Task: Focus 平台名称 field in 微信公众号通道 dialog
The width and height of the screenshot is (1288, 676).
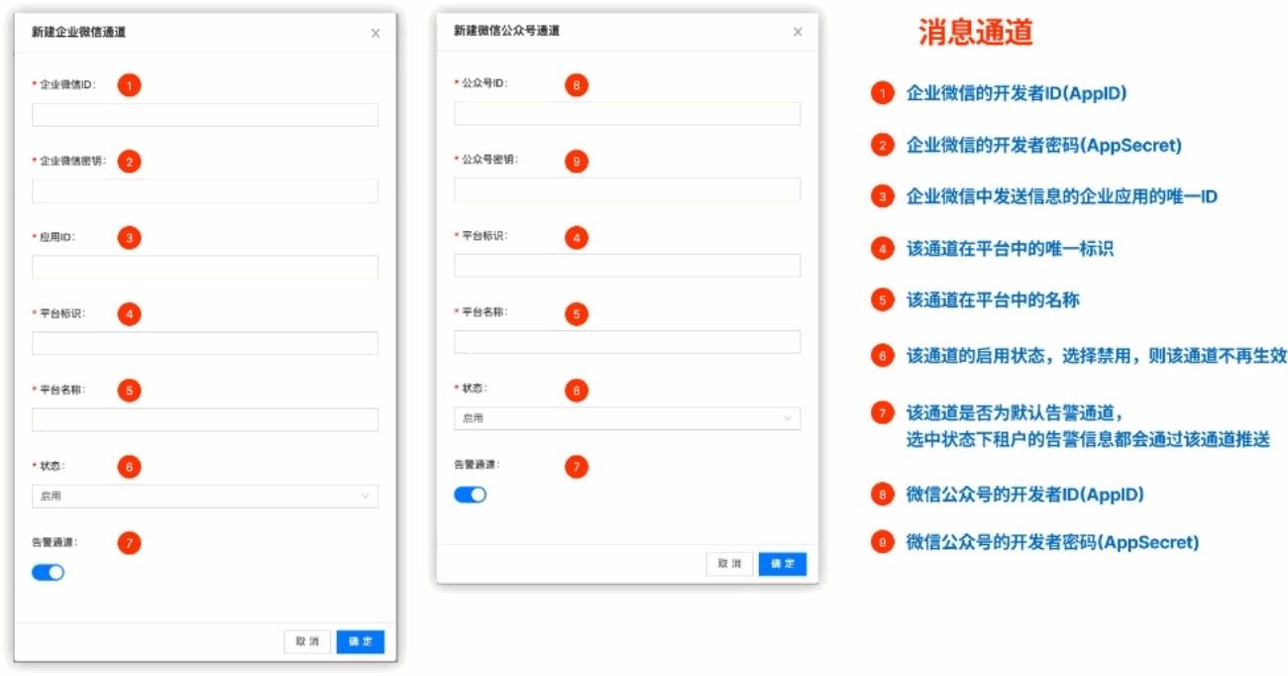Action: pyautogui.click(x=627, y=342)
